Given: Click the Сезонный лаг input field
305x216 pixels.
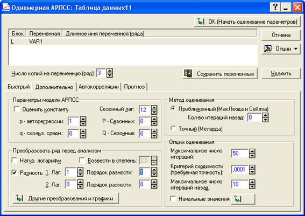Looking at the screenshot, I should (144, 110).
